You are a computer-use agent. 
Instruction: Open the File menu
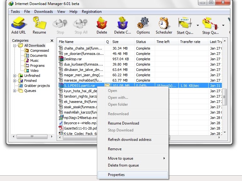[x=27, y=12]
